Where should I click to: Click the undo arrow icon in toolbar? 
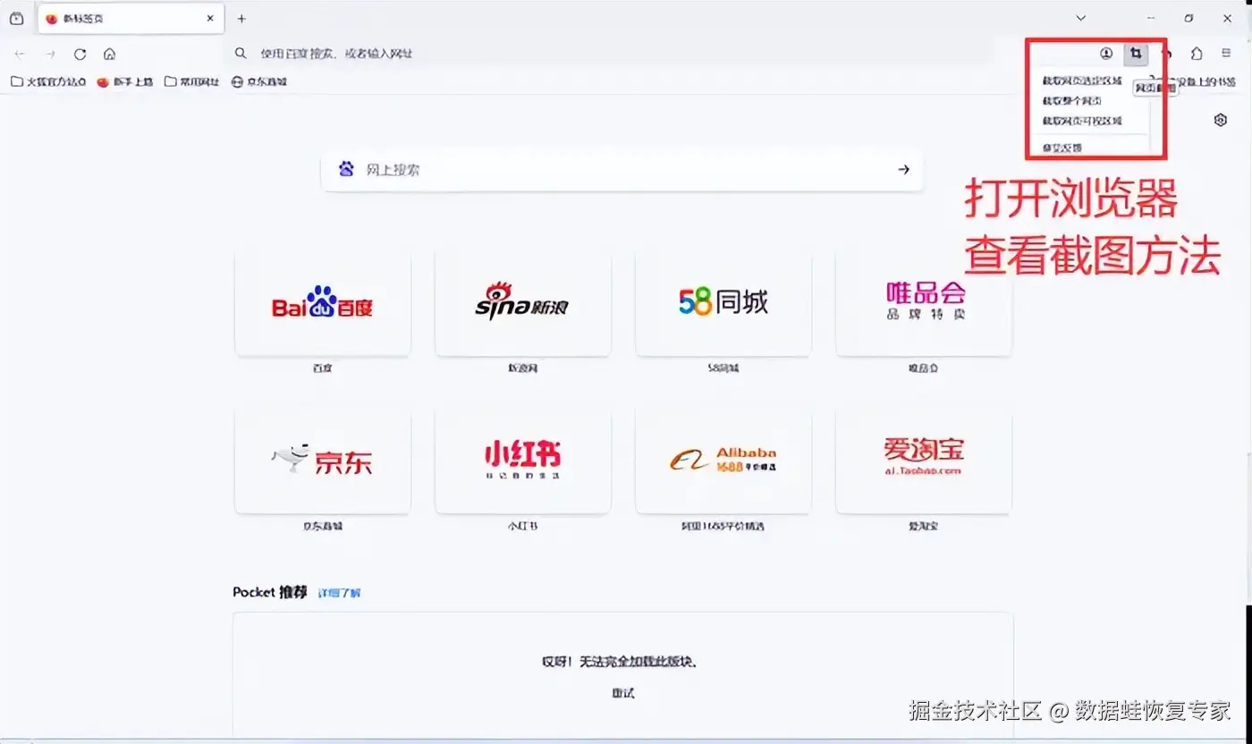click(x=1168, y=54)
